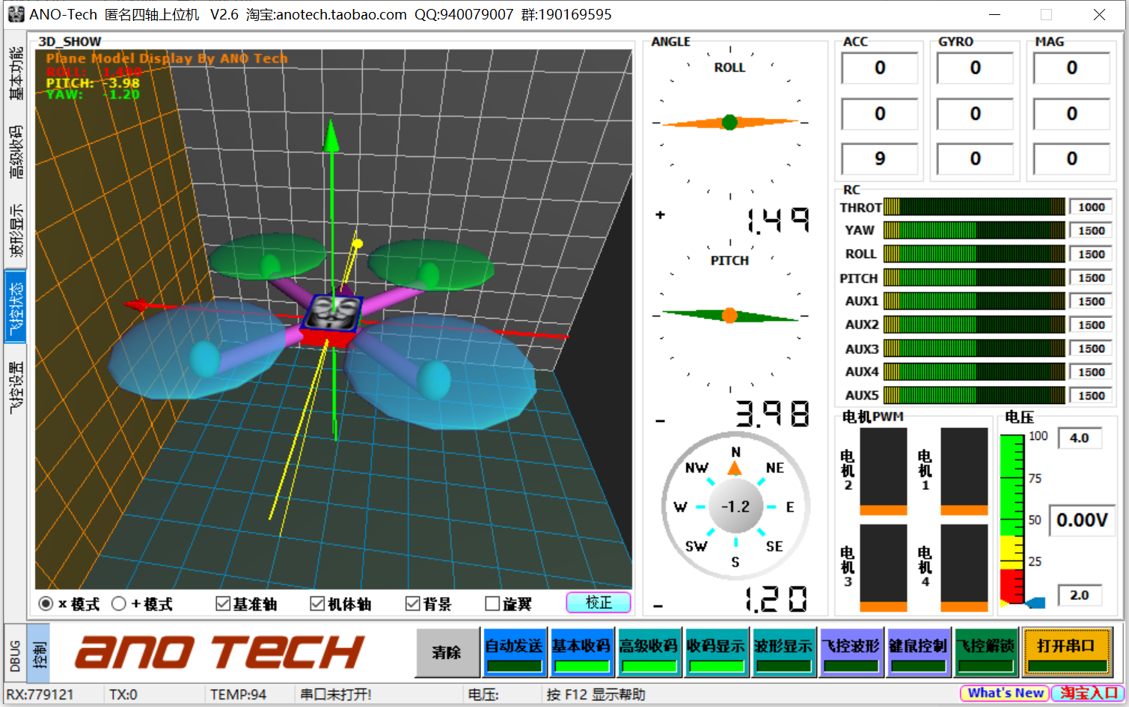Viewport: 1129px width, 707px height.
Task: Toggle the 基本收码 button
Action: coord(581,652)
